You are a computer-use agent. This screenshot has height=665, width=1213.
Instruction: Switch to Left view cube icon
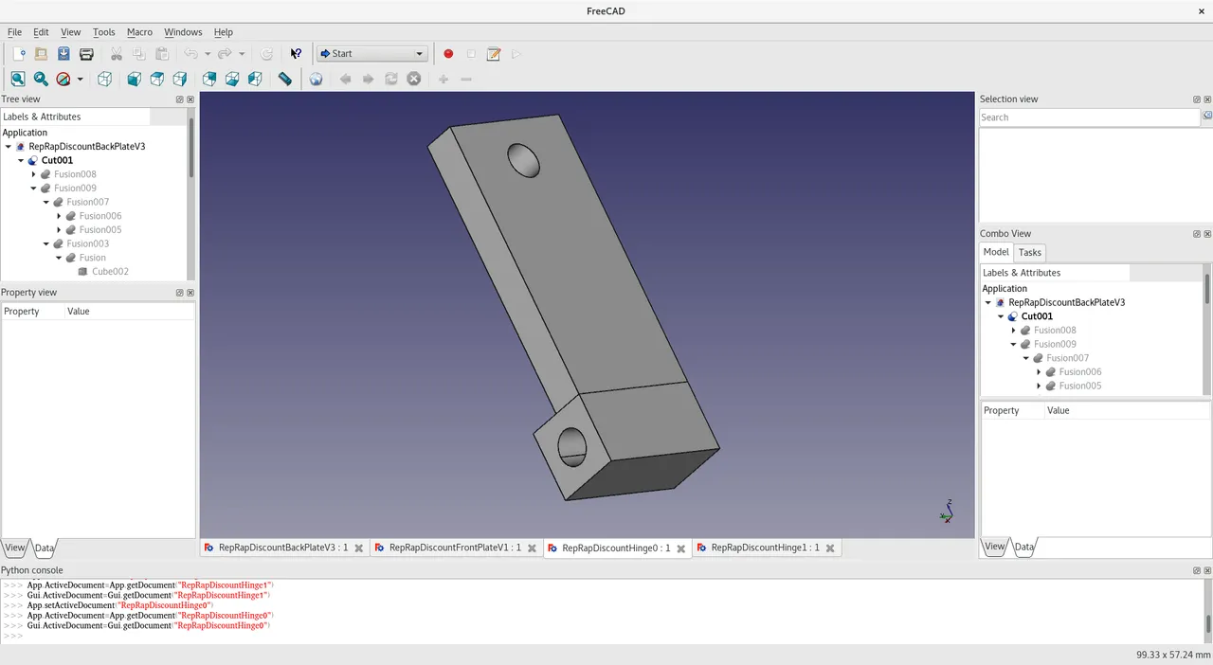pos(254,80)
